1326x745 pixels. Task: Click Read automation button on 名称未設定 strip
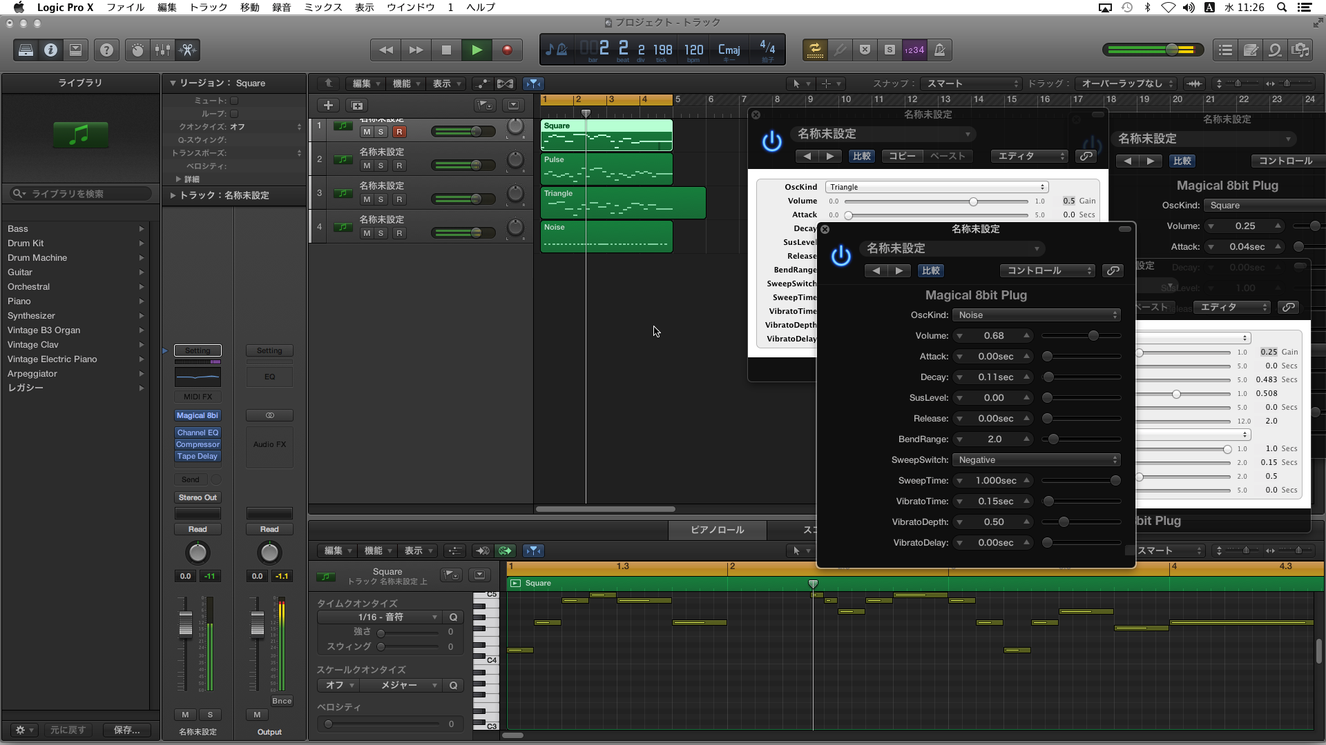tap(198, 529)
